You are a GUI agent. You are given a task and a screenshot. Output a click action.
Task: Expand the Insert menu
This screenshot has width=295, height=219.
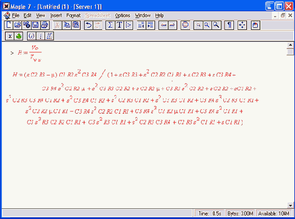(x=56, y=16)
